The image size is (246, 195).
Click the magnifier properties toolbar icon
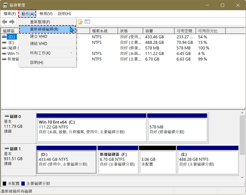coord(80,22)
